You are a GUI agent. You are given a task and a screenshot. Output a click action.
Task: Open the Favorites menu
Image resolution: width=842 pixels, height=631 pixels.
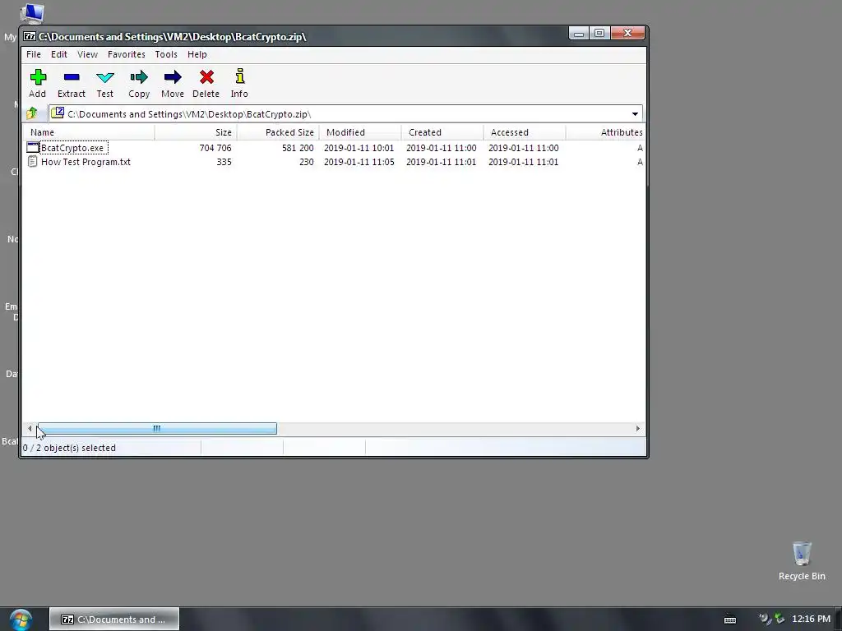pos(126,54)
